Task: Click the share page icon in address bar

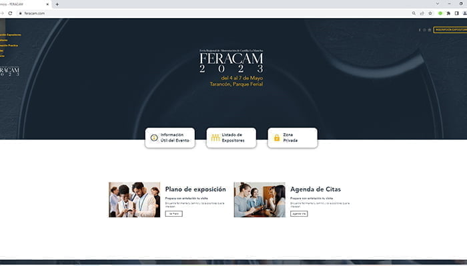Action: (422, 13)
